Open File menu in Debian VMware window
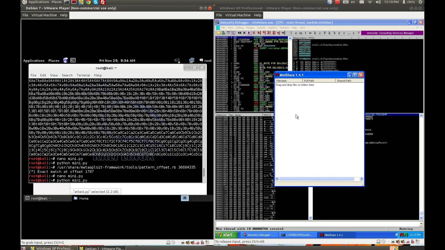445x250 pixels. (x=25, y=15)
